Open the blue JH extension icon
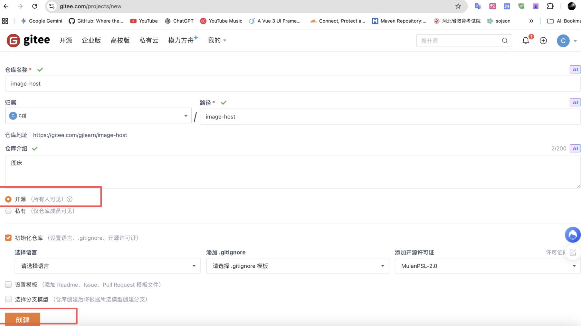This screenshot has height=326, width=581. 507,6
